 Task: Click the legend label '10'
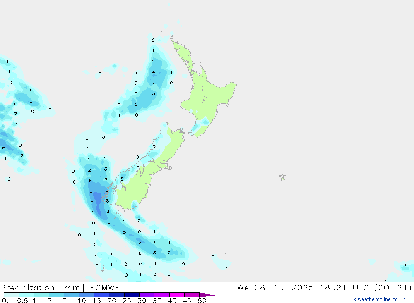(x=82, y=301)
